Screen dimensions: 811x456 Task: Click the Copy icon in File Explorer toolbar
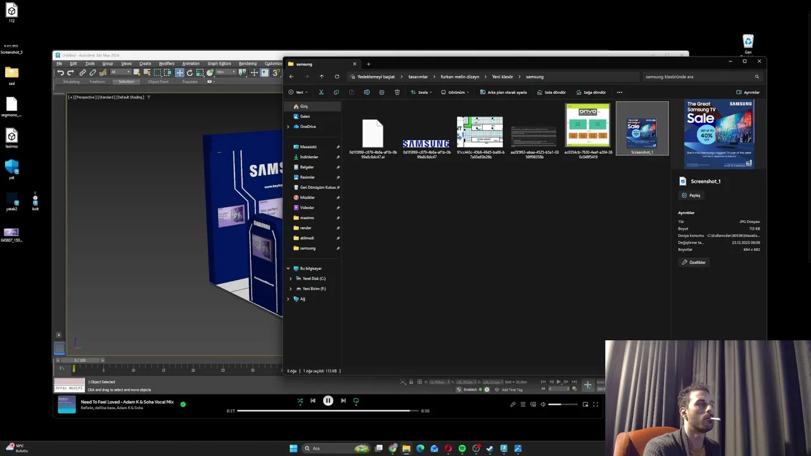[336, 92]
